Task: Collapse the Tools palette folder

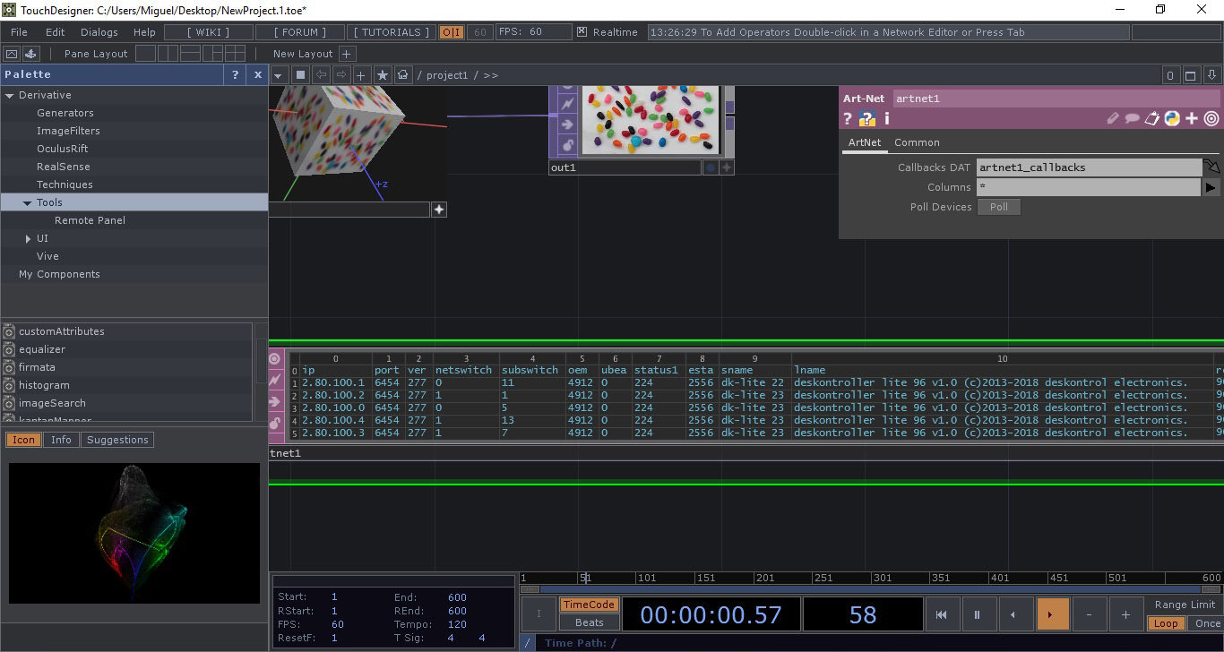Action: pyautogui.click(x=28, y=202)
